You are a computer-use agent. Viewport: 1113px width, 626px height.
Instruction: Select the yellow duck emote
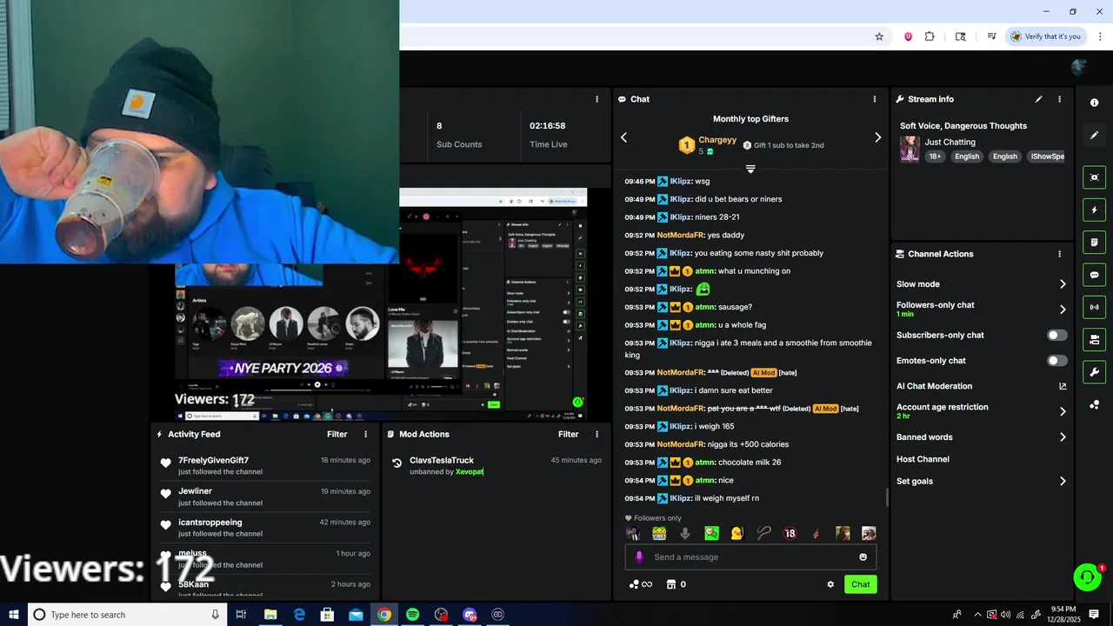tap(737, 533)
